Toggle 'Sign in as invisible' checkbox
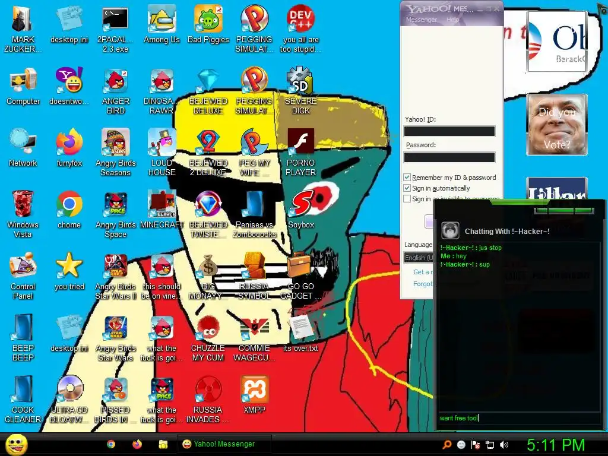The height and width of the screenshot is (456, 608). pyautogui.click(x=407, y=198)
